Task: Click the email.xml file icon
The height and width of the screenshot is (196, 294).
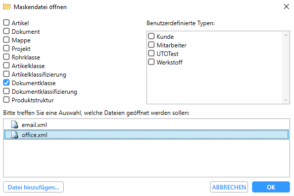Action: point(15,124)
